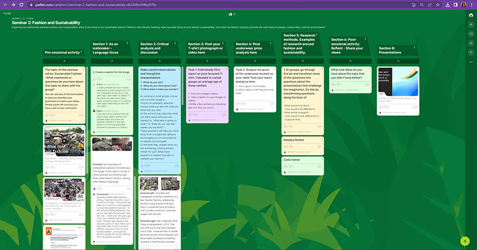Add a post under Section 6 Post-sessional
The height and width of the screenshot is (250, 477).
coord(351,61)
